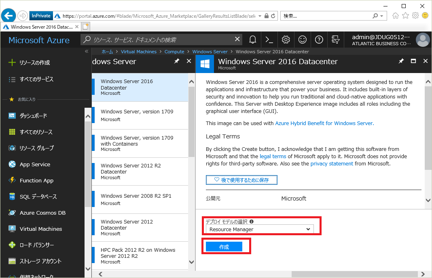The width and height of the screenshot is (432, 278).
Task: Click the notifications bell icon
Action: [253, 40]
